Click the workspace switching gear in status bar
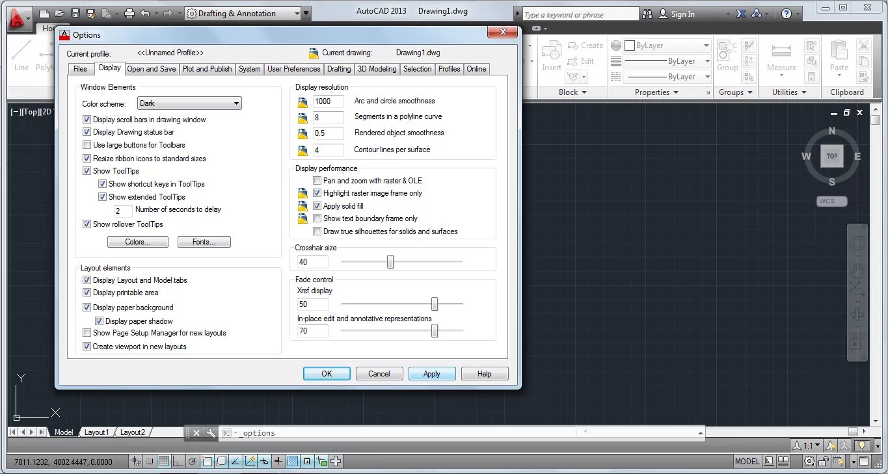888x474 pixels. pos(809,462)
